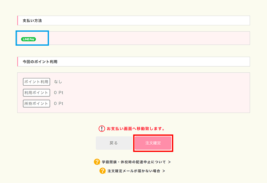This screenshot has width=267, height=183.
Task: Click the green LINE Pay logo
Action: pos(28,39)
